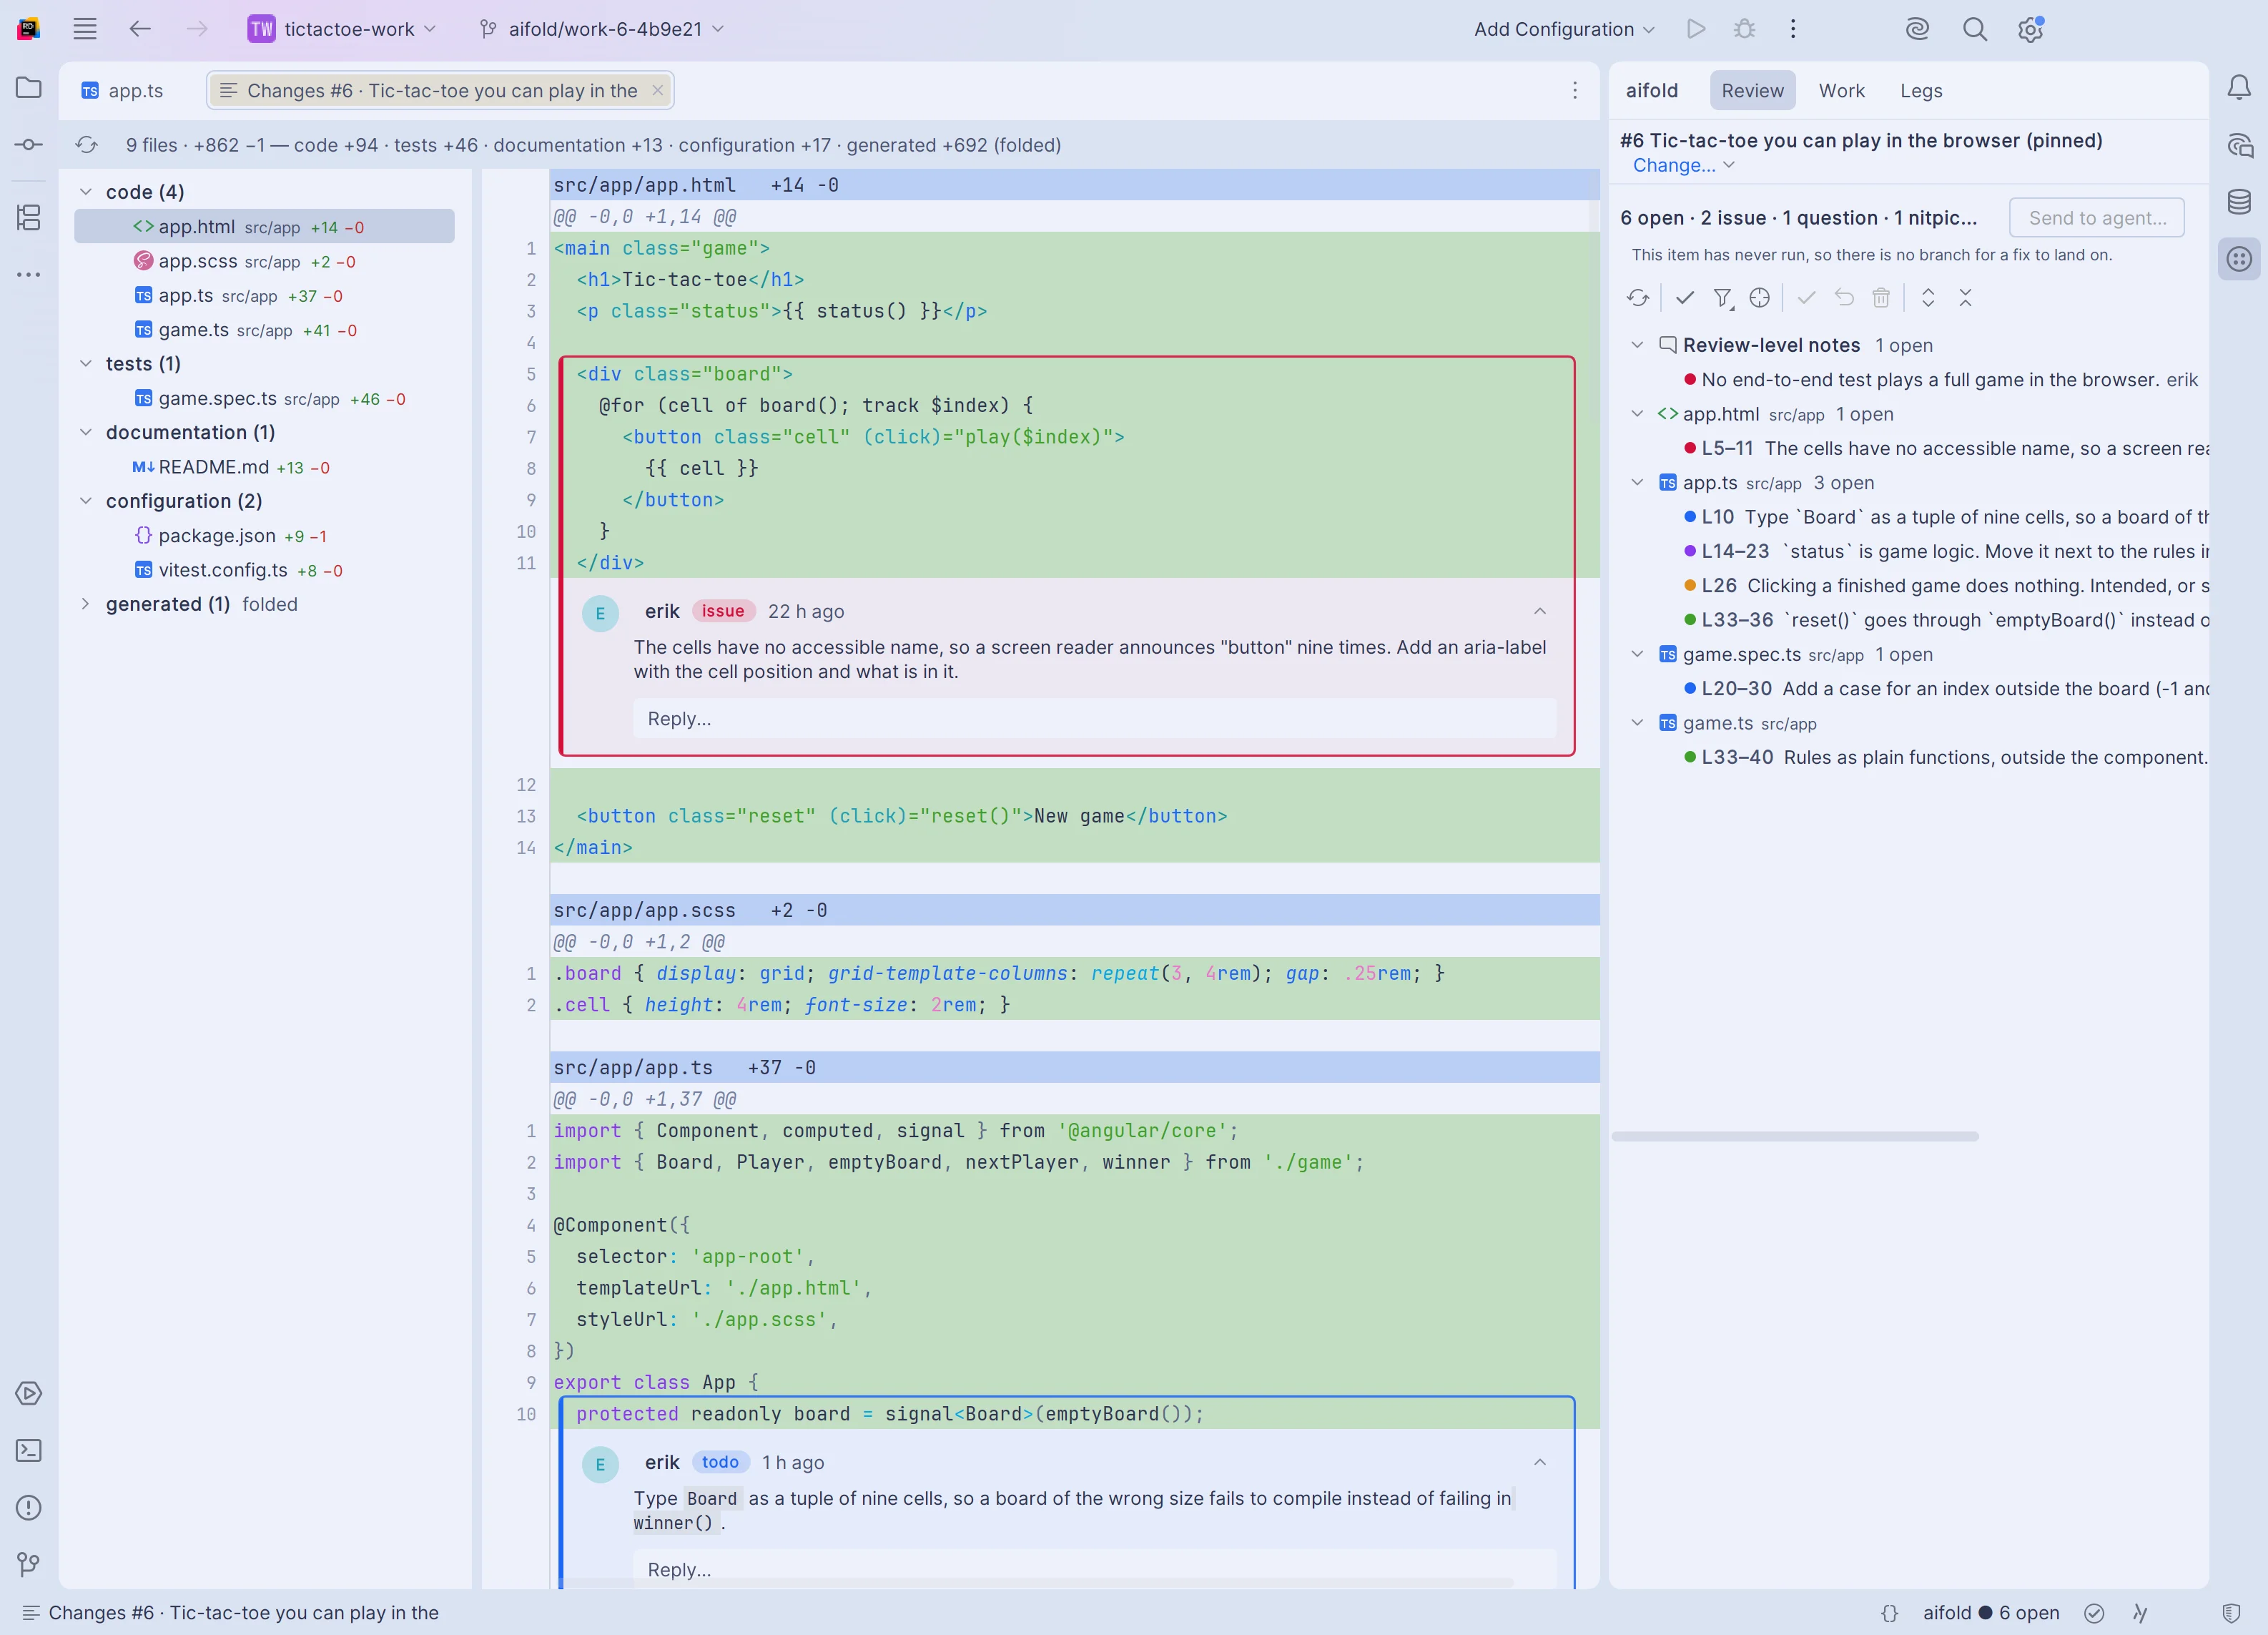Screen dimensions: 2268x1635
Task: Select game.spec.ts in the changes tree
Action: pos(264,398)
